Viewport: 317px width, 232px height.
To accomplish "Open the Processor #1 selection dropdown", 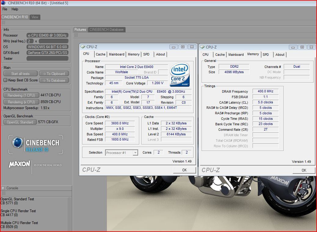I will coord(135,153).
